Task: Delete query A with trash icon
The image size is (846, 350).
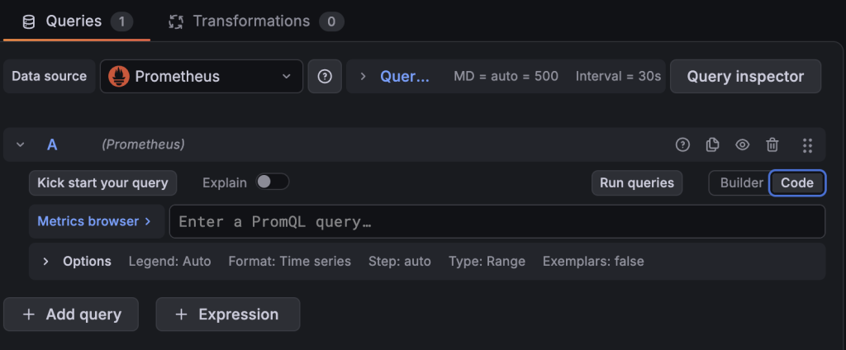Action: click(x=772, y=144)
